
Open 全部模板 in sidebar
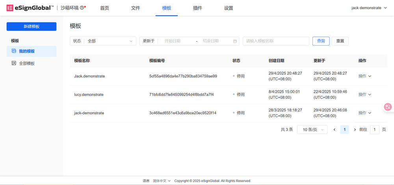click(27, 63)
